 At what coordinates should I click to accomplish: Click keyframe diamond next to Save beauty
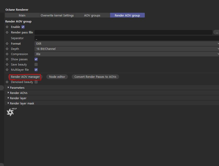pos(7,64)
